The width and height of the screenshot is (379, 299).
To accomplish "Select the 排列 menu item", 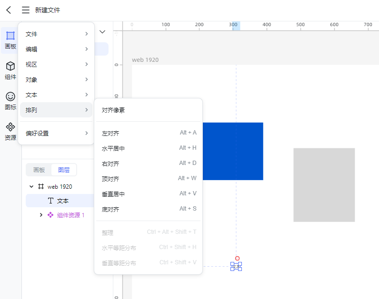I will [x=56, y=110].
